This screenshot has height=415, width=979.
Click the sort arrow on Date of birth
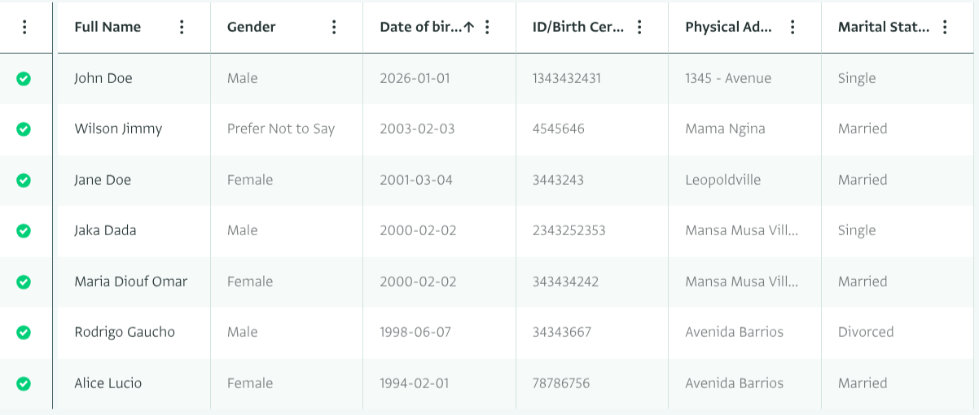(x=469, y=27)
